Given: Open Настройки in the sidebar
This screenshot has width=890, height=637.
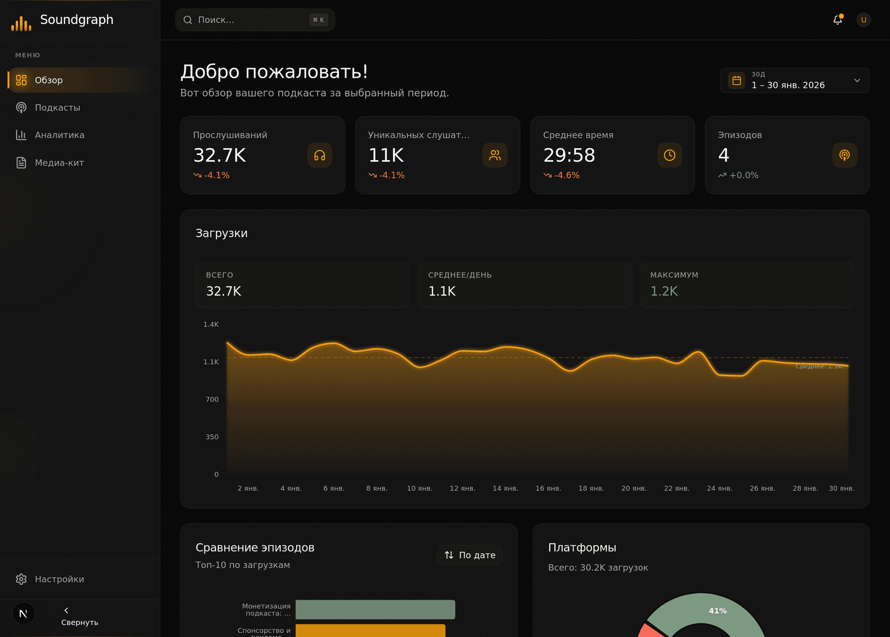Looking at the screenshot, I should 59,579.
